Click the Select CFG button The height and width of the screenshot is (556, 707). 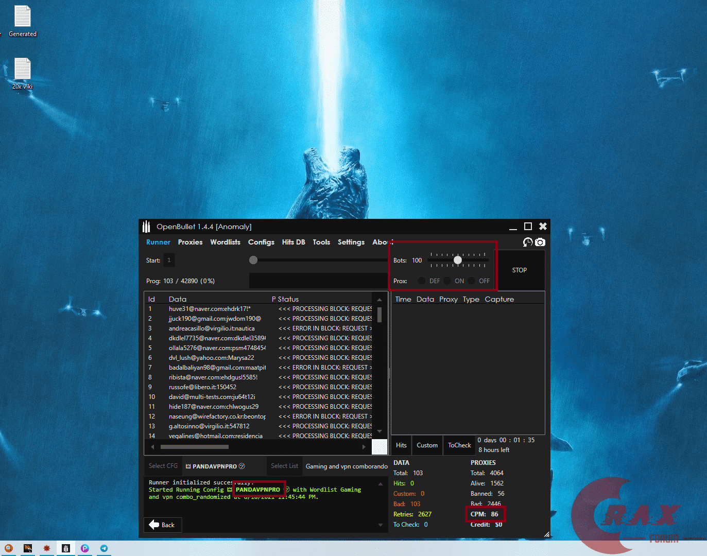click(x=163, y=466)
